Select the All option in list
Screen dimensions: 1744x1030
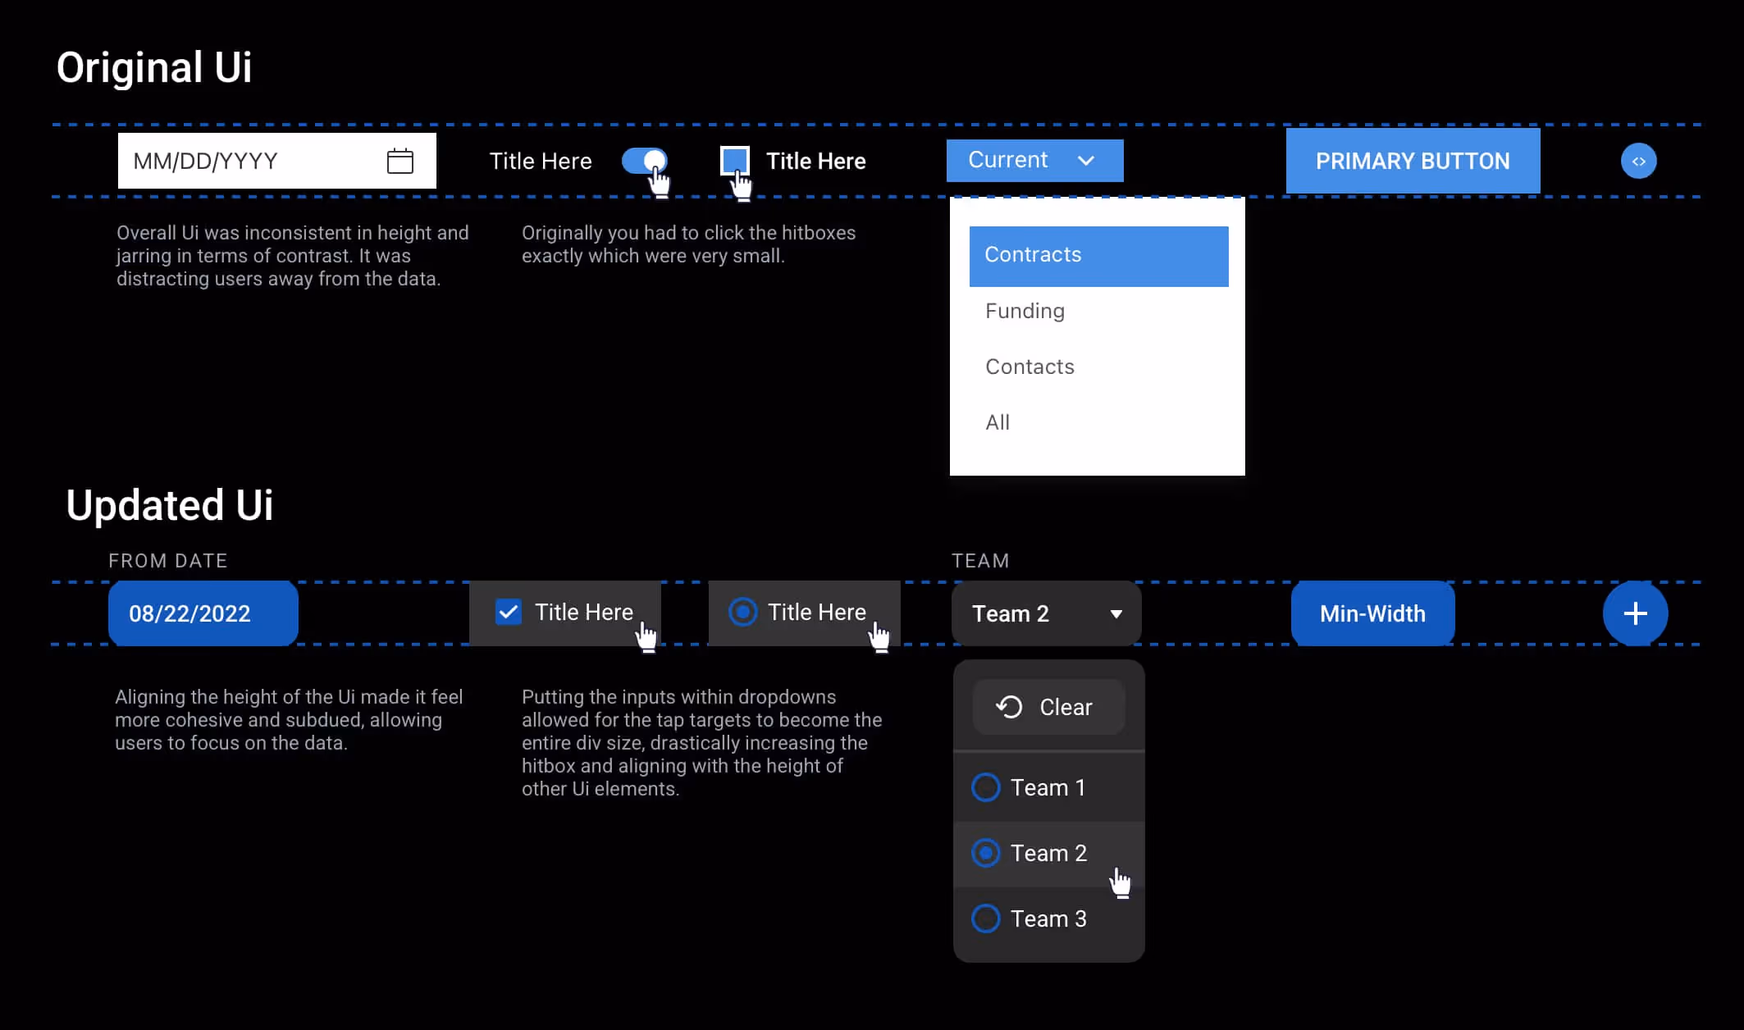click(998, 423)
